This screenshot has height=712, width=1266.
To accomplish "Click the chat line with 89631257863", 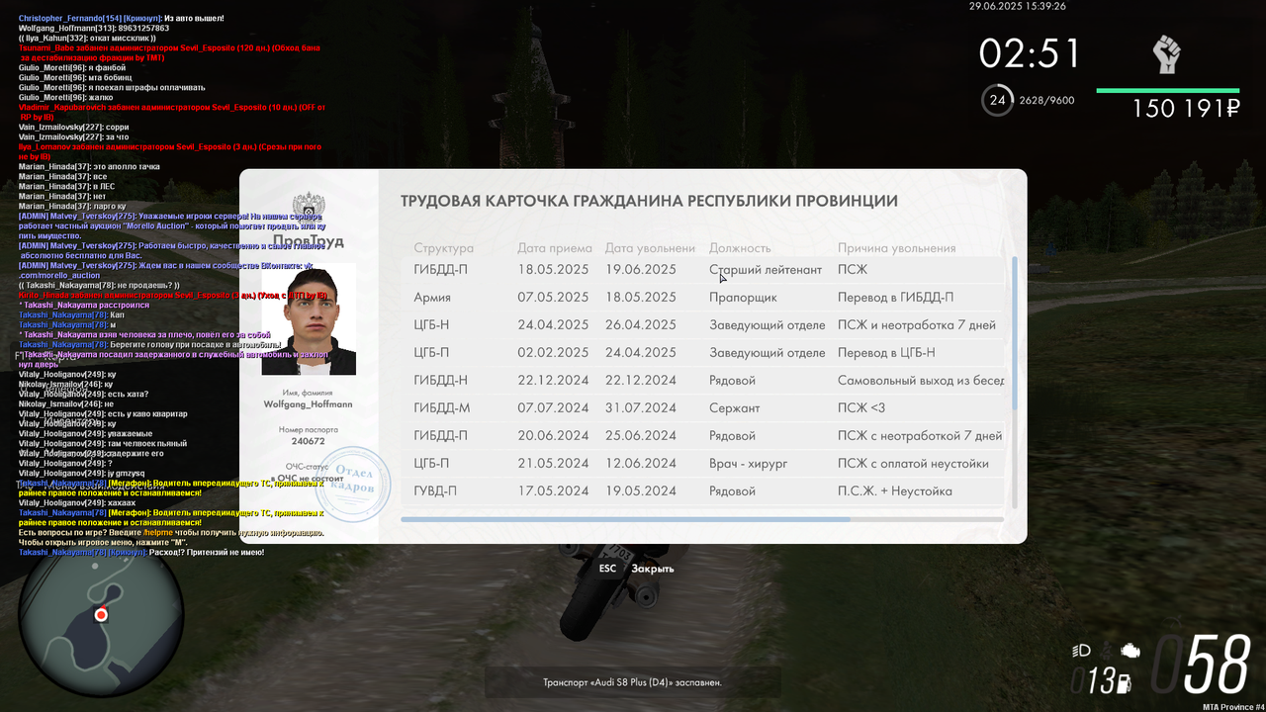I will coord(94,29).
